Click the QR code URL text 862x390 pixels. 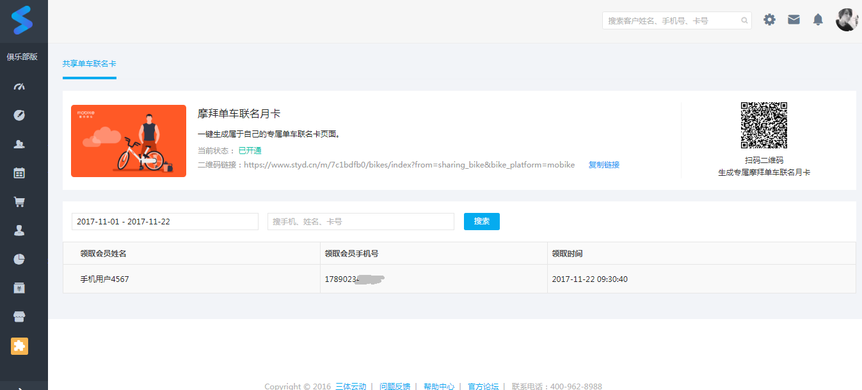tap(410, 165)
